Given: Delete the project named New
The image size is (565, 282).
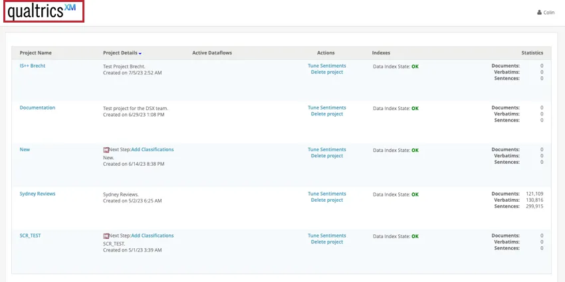Looking at the screenshot, I should coord(326,156).
